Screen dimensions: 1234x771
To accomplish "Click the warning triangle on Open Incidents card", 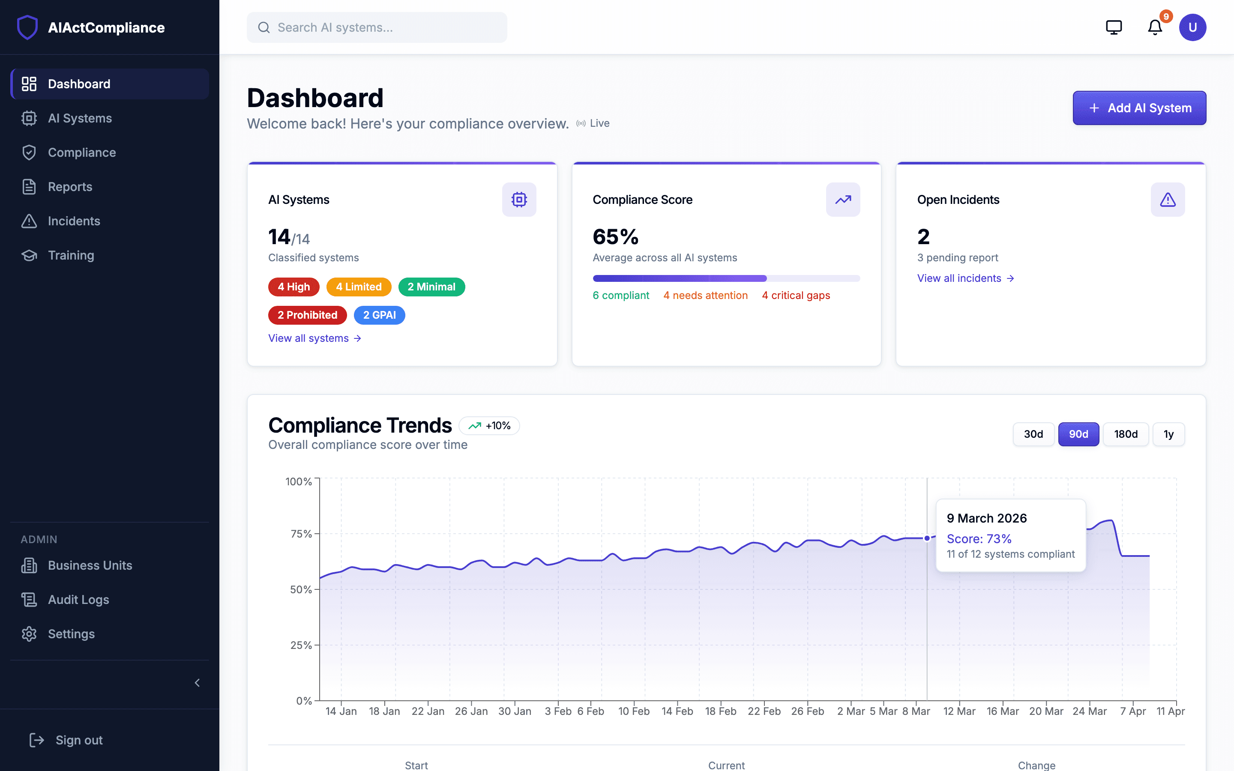I will click(1168, 199).
